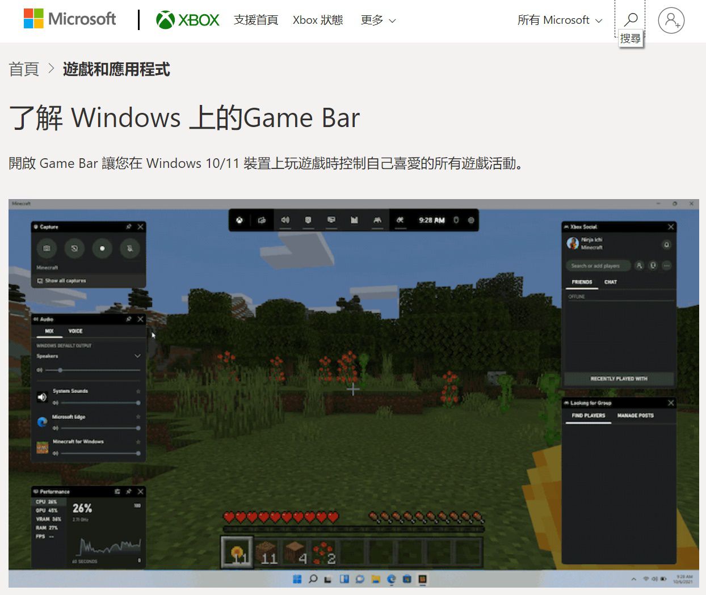Screen dimensions: 706x595
Task: Expand 所有 Microsoft dropdown
Action: [560, 20]
